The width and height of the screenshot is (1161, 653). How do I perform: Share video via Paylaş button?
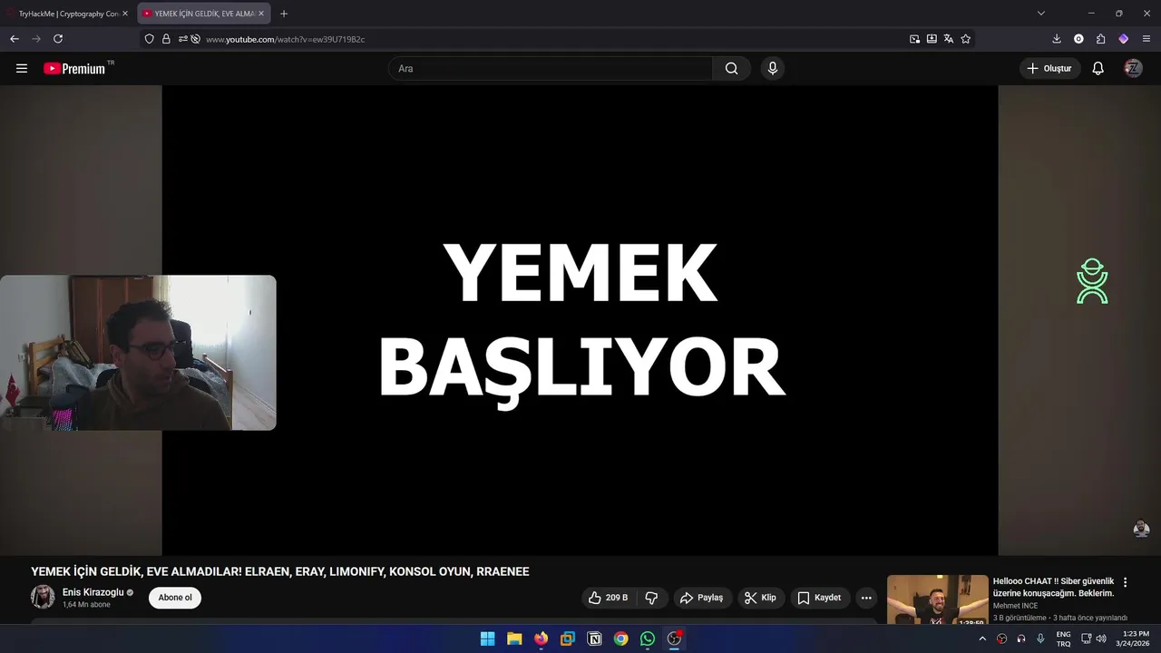pyautogui.click(x=702, y=598)
